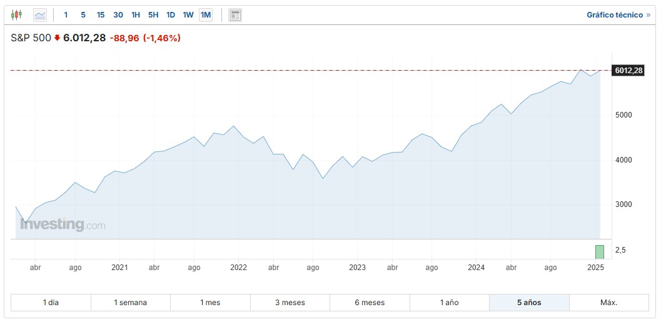Select the 1 año range tab
The height and width of the screenshot is (322, 661).
(449, 303)
